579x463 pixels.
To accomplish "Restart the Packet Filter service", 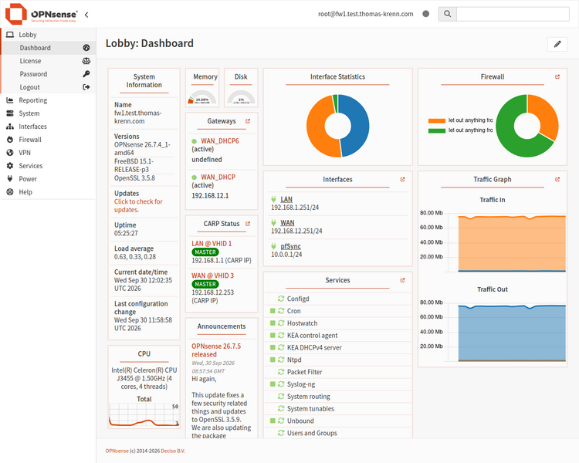I will pos(281,372).
